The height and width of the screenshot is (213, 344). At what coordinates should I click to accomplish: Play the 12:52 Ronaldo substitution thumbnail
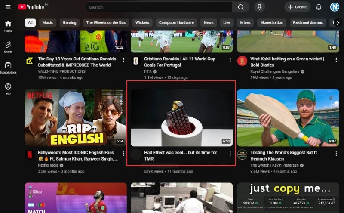tap(76, 41)
